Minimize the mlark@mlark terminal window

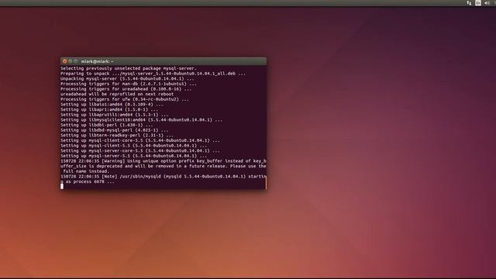tap(71, 61)
